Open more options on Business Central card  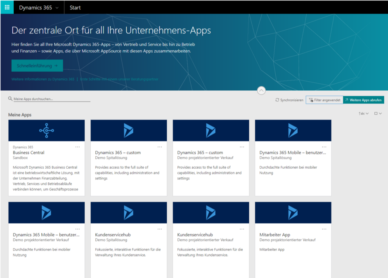pyautogui.click(x=78, y=147)
